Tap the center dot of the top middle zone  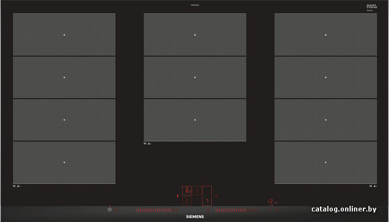point(195,35)
